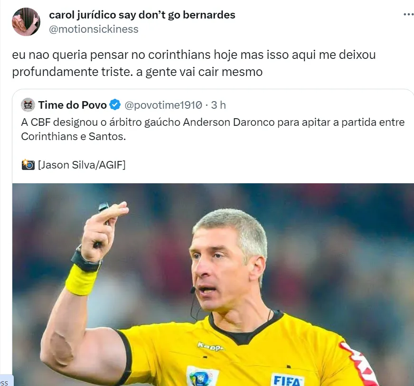Open the carol jurídico display name link
This screenshot has width=414, height=386.
[x=142, y=15]
